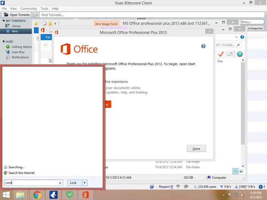The image size is (267, 200).
Task: Open Vuze Plus in the sidebar
Action: [x=18, y=52]
